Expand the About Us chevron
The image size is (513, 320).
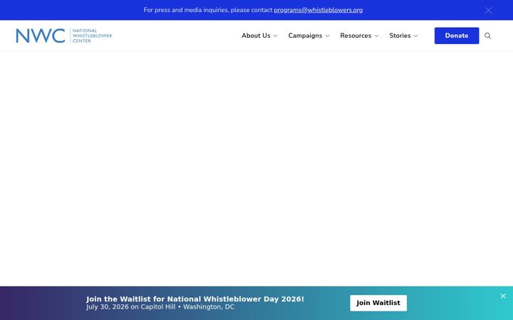pyautogui.click(x=276, y=36)
